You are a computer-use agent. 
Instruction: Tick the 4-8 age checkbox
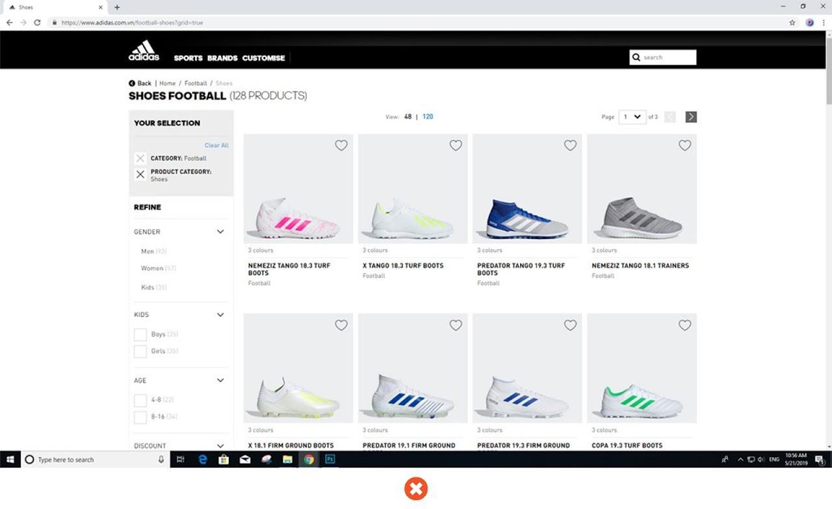coord(140,400)
